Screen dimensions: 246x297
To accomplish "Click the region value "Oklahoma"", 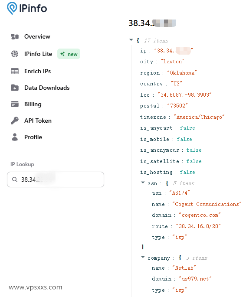I will click(x=182, y=73).
